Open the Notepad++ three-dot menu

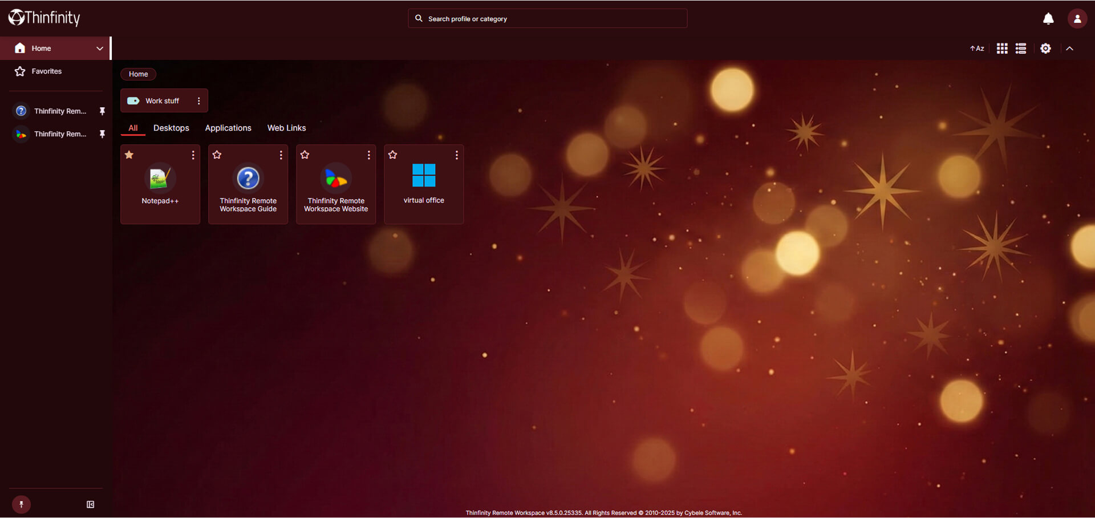point(193,155)
